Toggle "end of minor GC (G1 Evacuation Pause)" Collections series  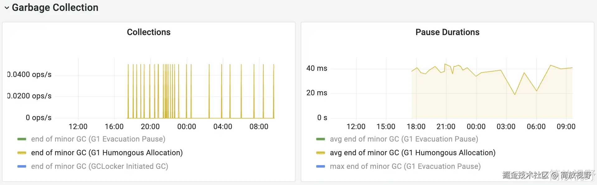pos(98,139)
